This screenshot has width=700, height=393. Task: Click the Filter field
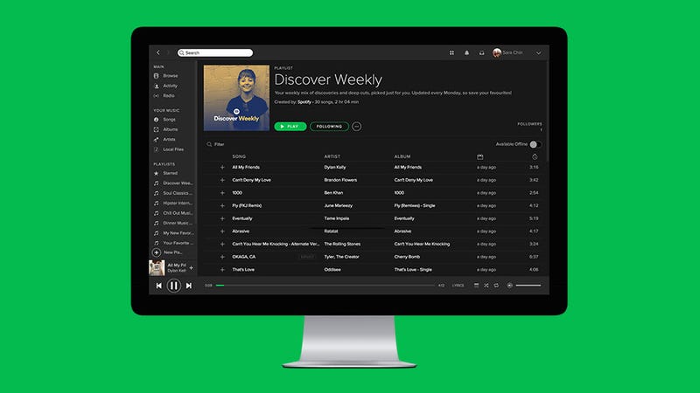coord(215,144)
